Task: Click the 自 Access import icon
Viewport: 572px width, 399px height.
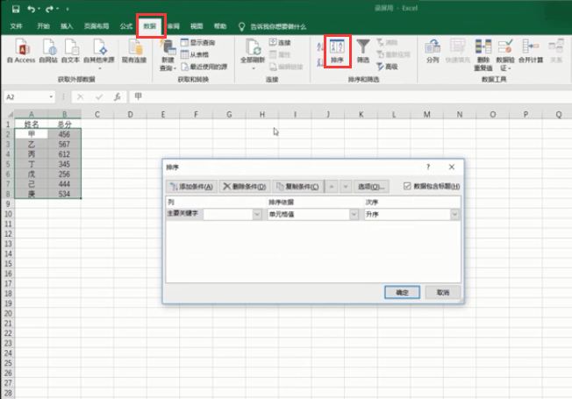Action: [x=20, y=52]
